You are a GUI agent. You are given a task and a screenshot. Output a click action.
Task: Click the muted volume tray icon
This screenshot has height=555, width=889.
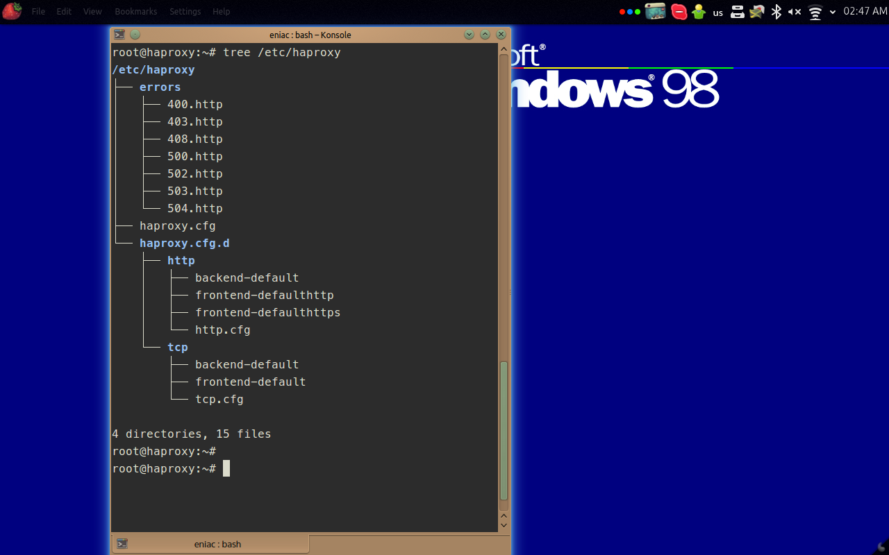coord(795,12)
